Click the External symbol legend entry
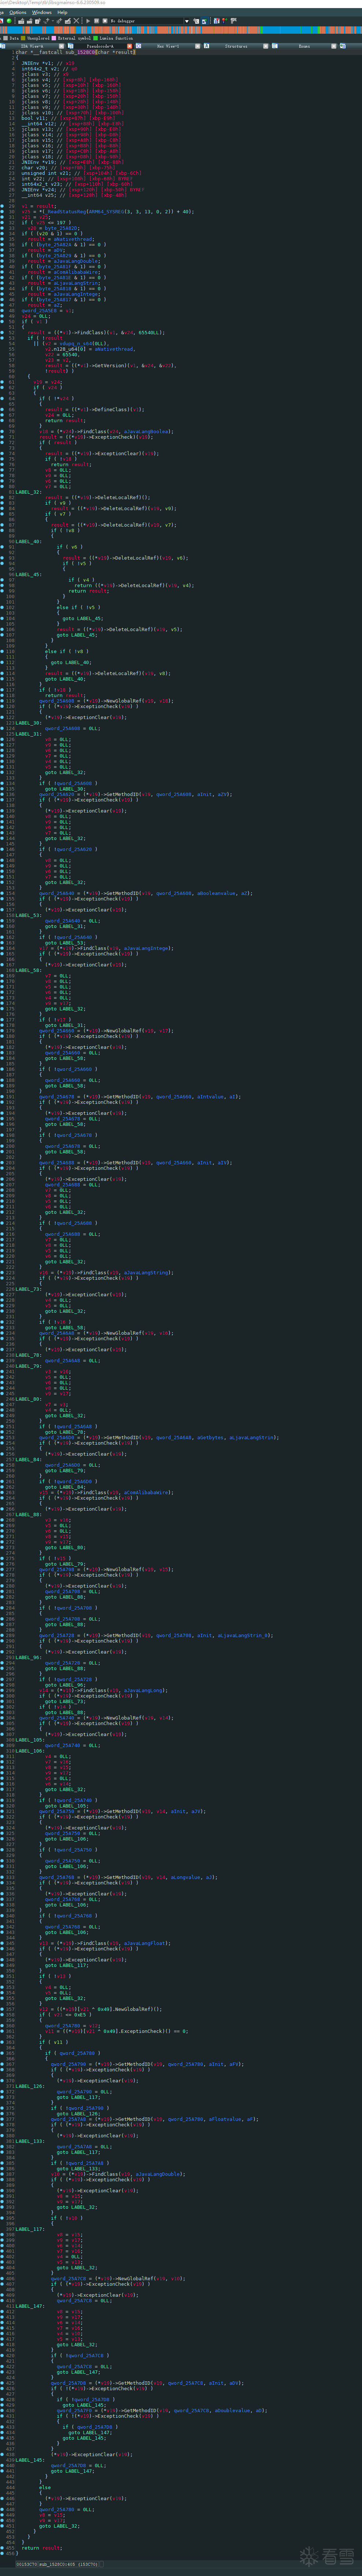Viewport: 362px width, 2576px height. coord(73,38)
